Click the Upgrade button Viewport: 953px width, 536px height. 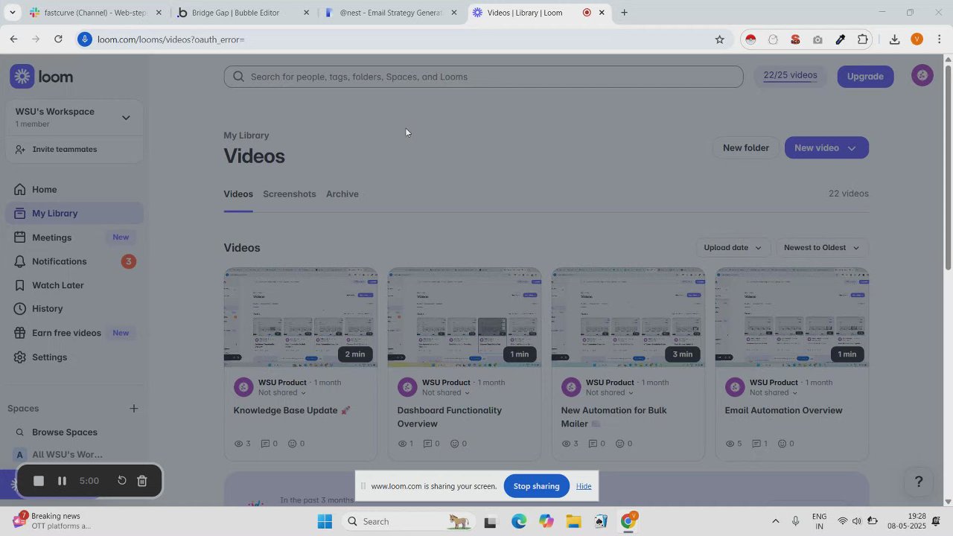865,77
